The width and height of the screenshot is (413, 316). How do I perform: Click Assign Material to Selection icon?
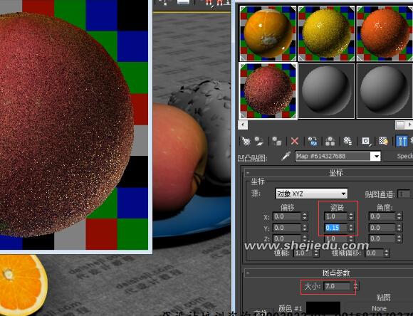[x=276, y=142]
